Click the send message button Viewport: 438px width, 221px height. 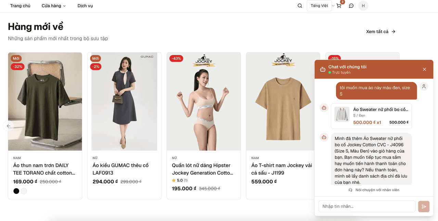pos(424,206)
